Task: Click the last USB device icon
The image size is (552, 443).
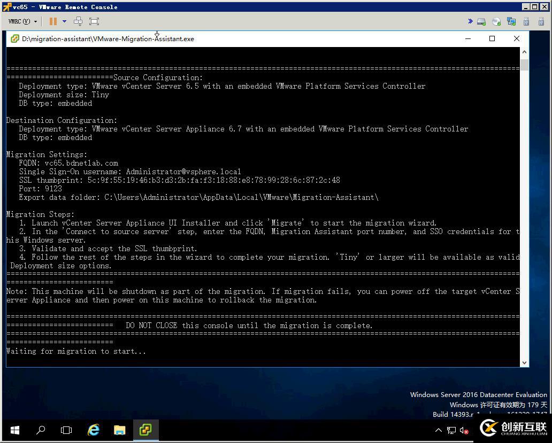Action: 541,22
